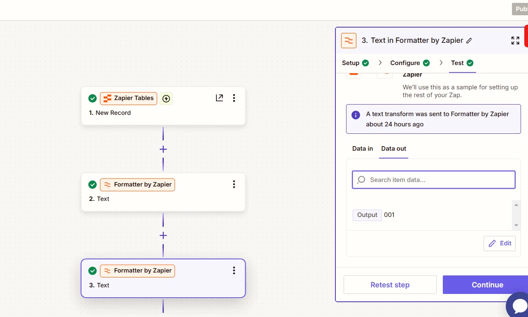The width and height of the screenshot is (528, 317).
Task: Click the Setup tab green checkmark
Action: (365, 63)
